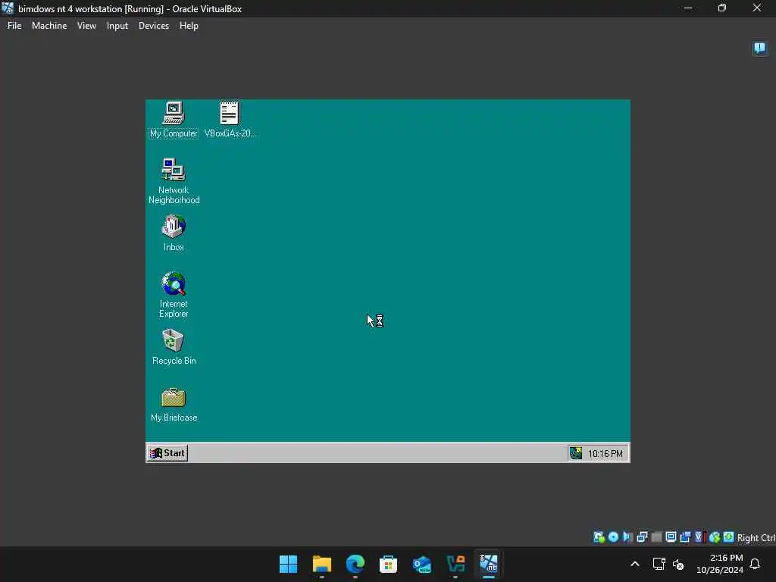Open host clock showing 2:16 PM
The image size is (776, 582).
720,564
